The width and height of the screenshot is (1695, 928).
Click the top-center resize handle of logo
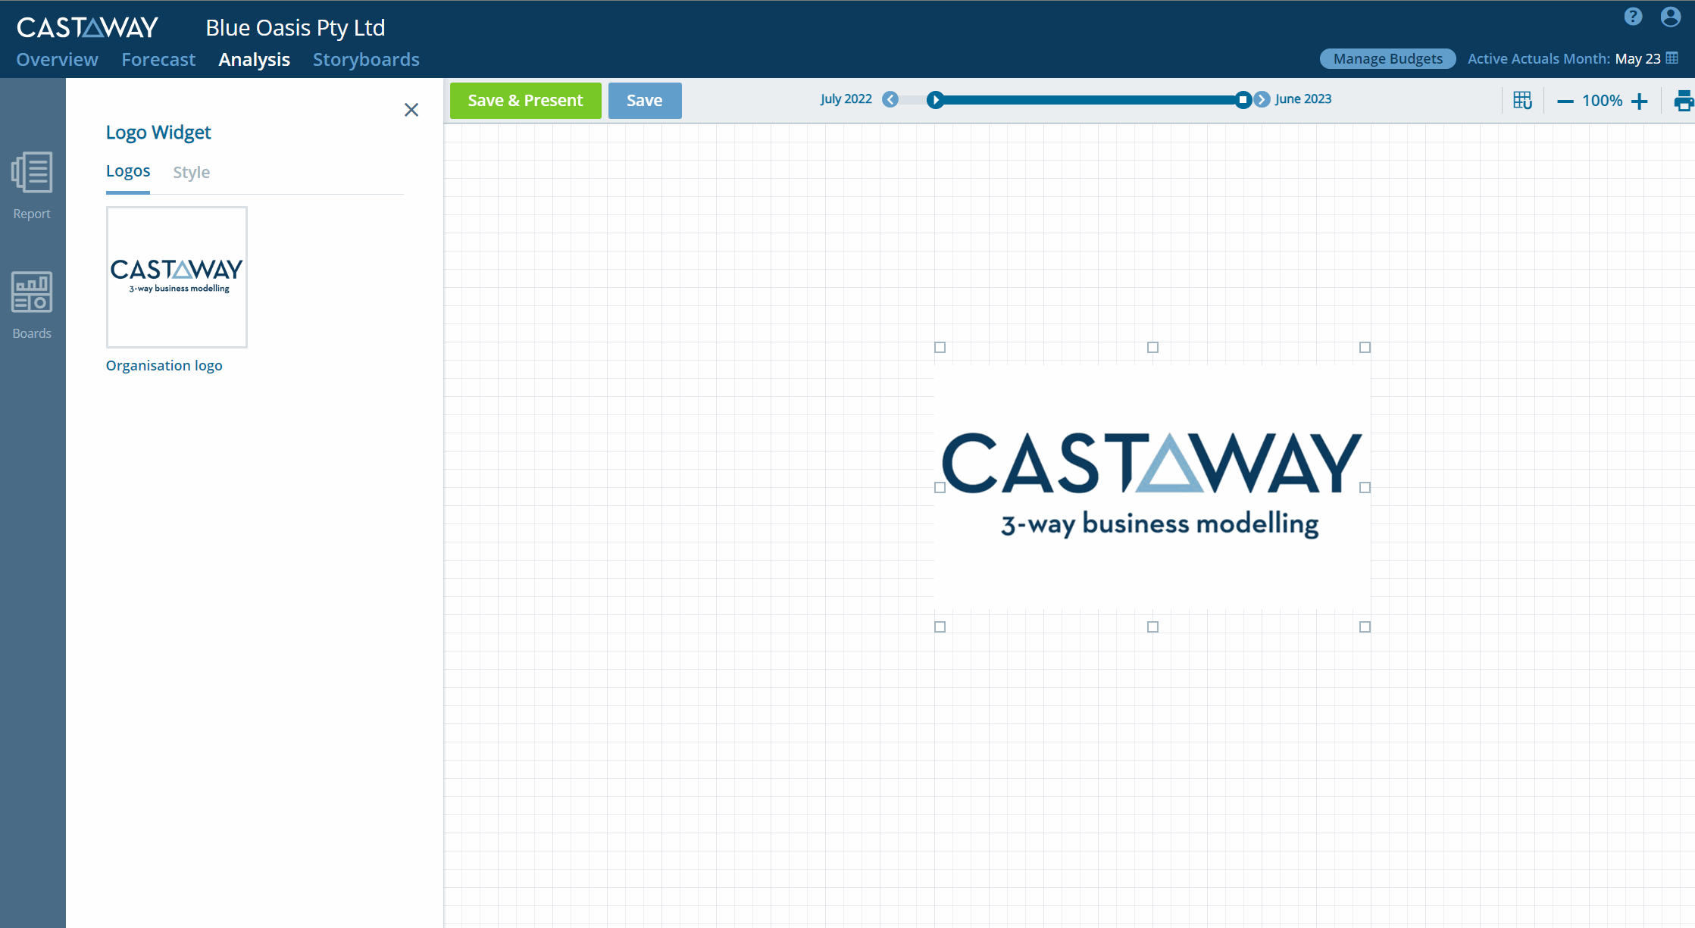[1153, 348]
